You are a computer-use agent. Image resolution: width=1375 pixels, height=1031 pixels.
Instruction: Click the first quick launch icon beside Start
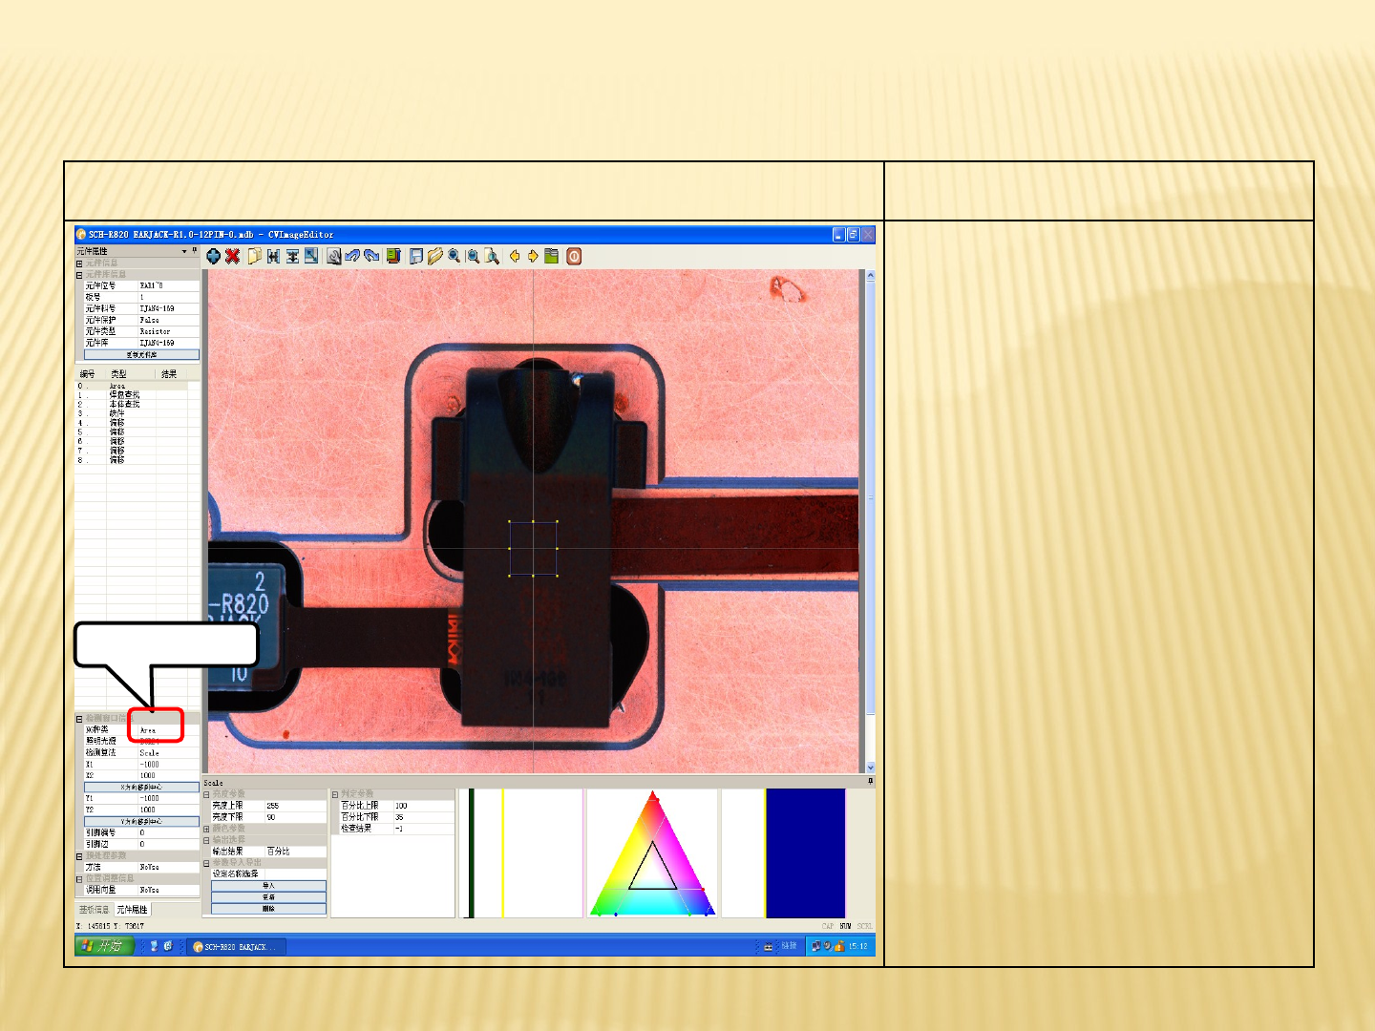(153, 946)
